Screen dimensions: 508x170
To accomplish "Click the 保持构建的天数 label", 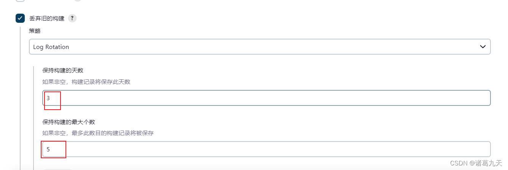I will coord(63,71).
